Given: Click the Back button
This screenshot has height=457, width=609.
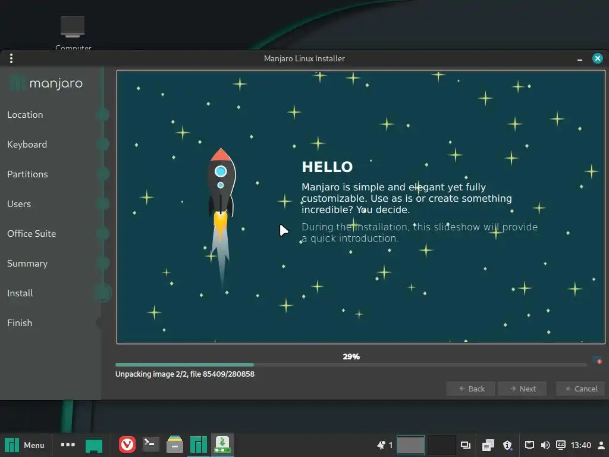Looking at the screenshot, I should pyautogui.click(x=471, y=389).
